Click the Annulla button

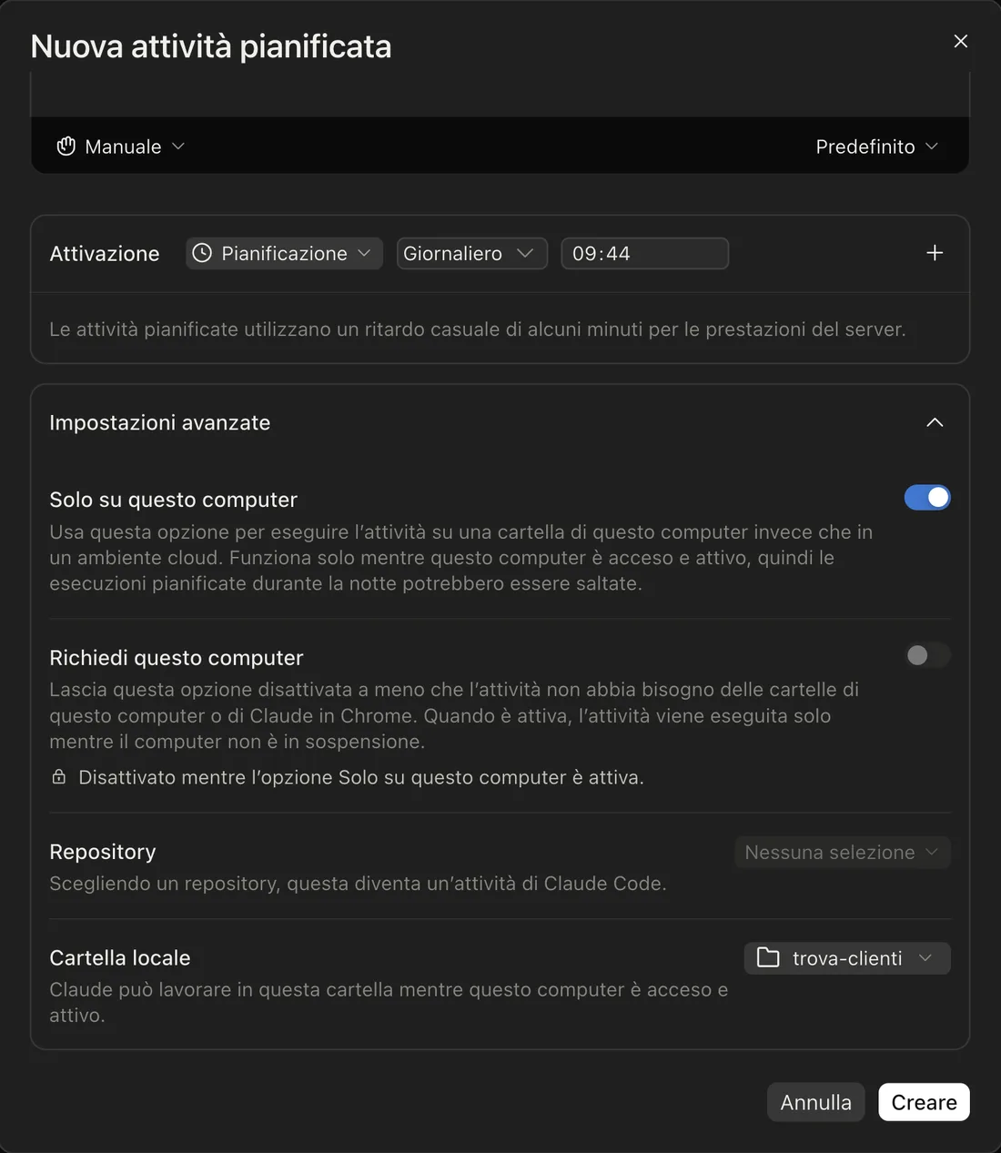point(815,1102)
